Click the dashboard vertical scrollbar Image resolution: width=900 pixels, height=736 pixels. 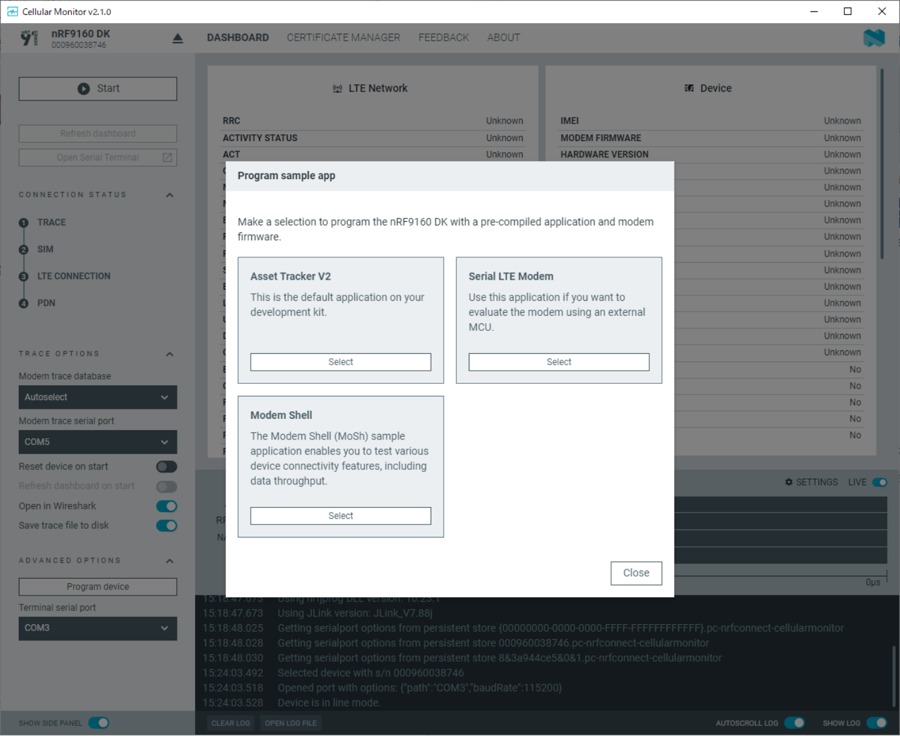pos(882,164)
